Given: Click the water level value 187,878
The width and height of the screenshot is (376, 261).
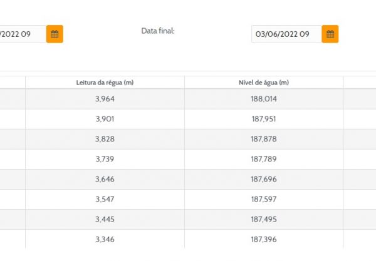Looking at the screenshot, I should (263, 139).
